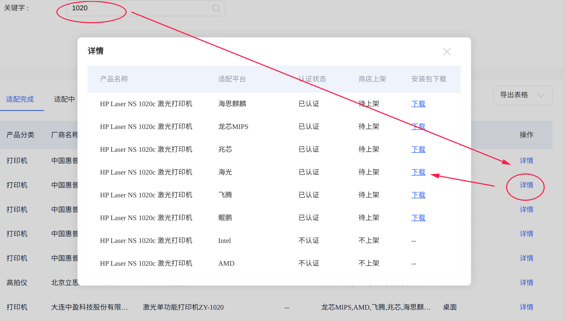The width and height of the screenshot is (566, 321).
Task: Switch to the 适配中 tab
Action: (x=64, y=99)
